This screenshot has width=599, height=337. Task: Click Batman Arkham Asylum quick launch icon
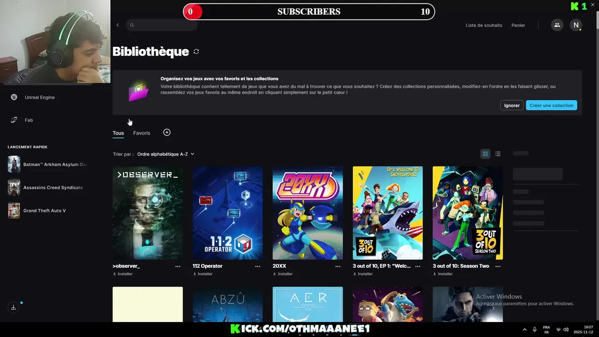(x=14, y=164)
